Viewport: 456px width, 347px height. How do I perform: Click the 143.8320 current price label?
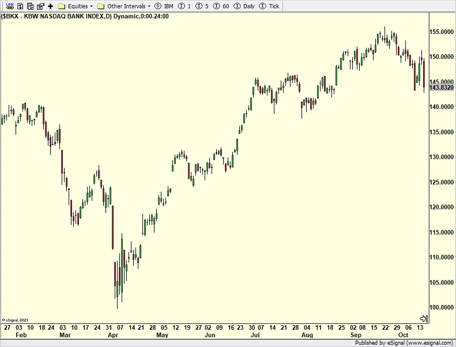point(442,87)
